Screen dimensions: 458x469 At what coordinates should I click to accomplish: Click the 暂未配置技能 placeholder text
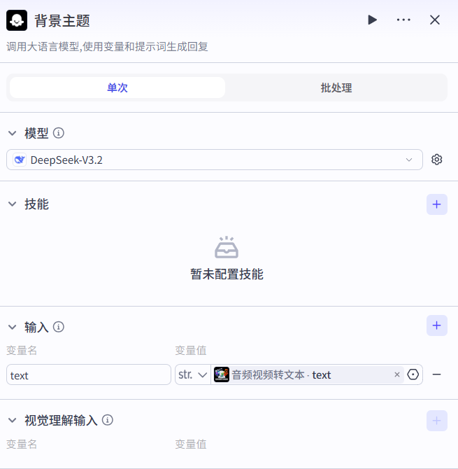pyautogui.click(x=227, y=274)
